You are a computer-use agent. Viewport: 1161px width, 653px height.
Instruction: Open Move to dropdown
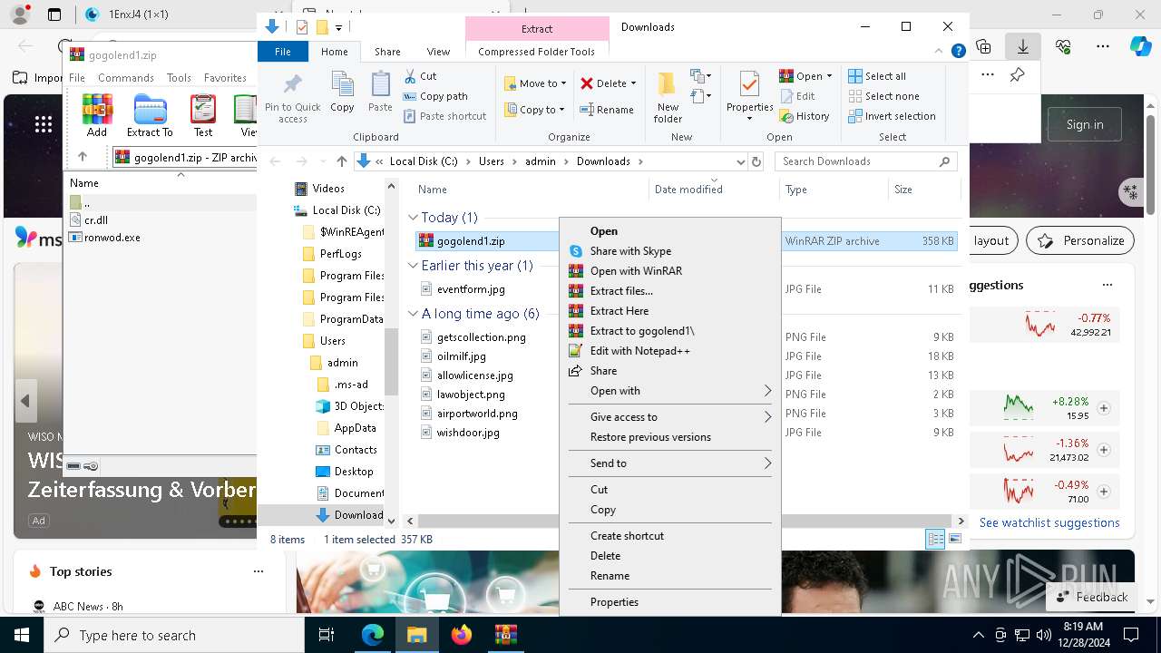(535, 83)
